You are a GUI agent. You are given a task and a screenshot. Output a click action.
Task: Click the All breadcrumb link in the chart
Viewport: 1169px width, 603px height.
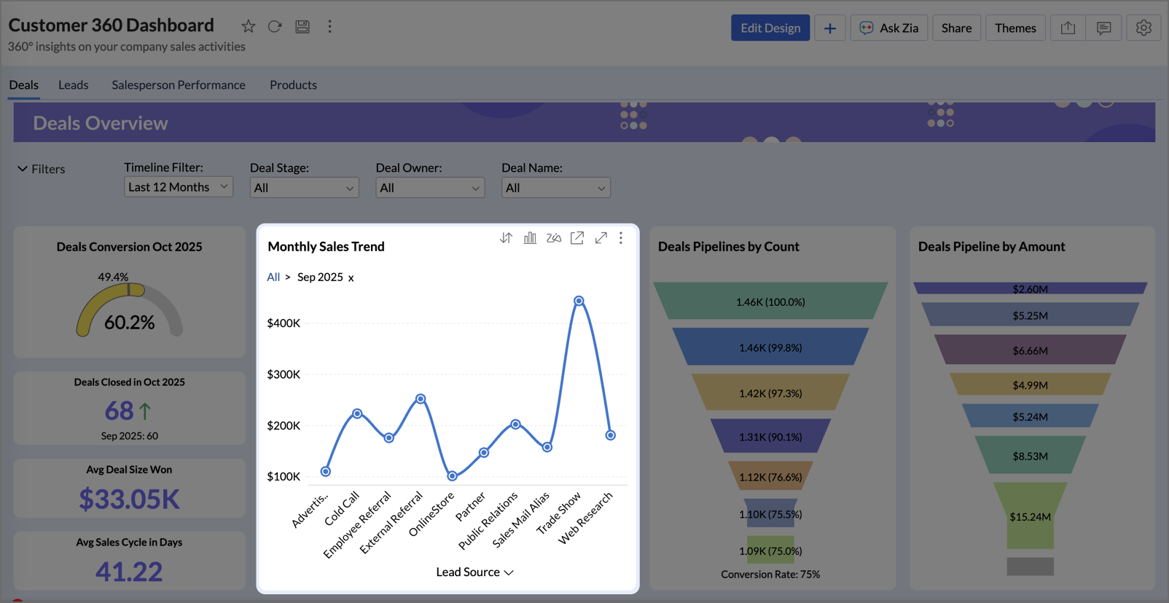click(x=273, y=277)
